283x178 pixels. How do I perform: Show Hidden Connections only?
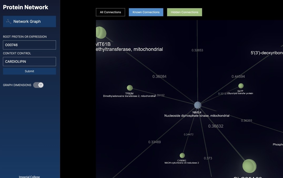[184, 12]
